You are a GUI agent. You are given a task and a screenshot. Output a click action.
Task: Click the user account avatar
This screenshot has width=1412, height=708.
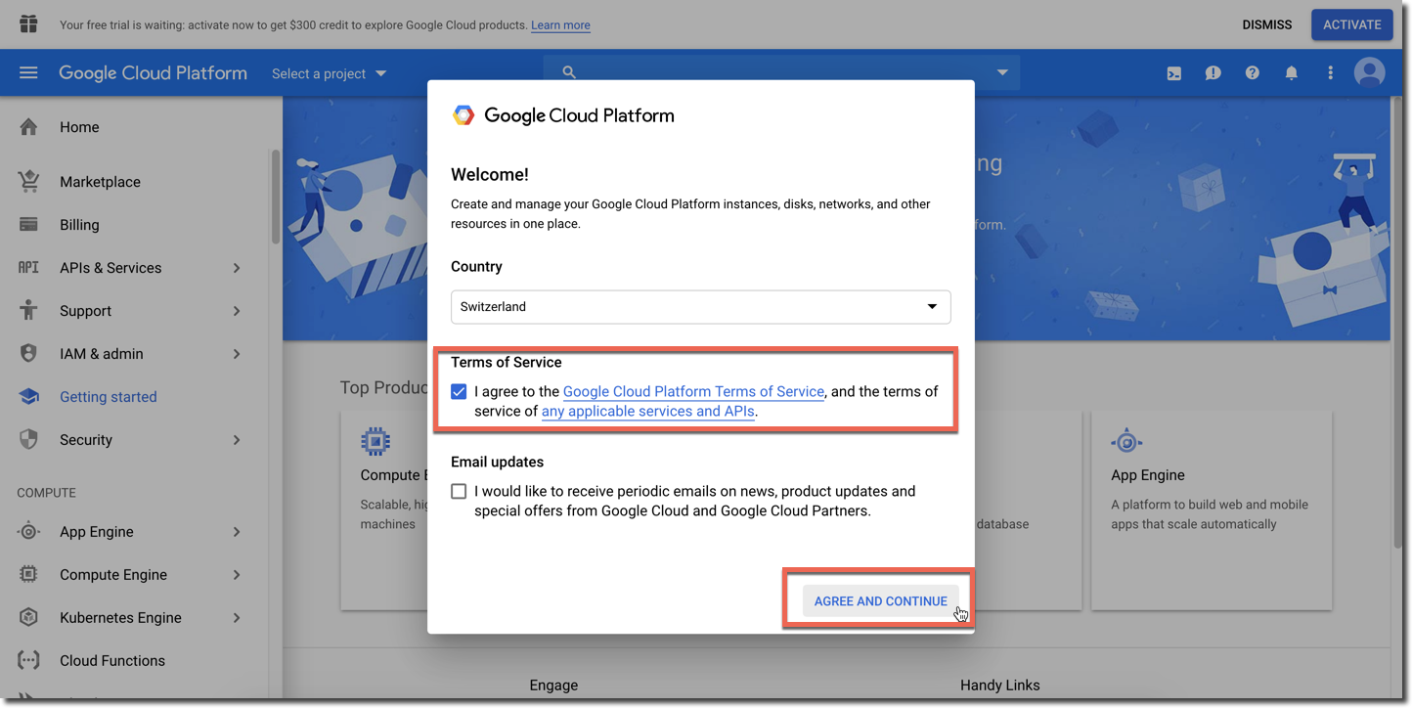(x=1370, y=73)
